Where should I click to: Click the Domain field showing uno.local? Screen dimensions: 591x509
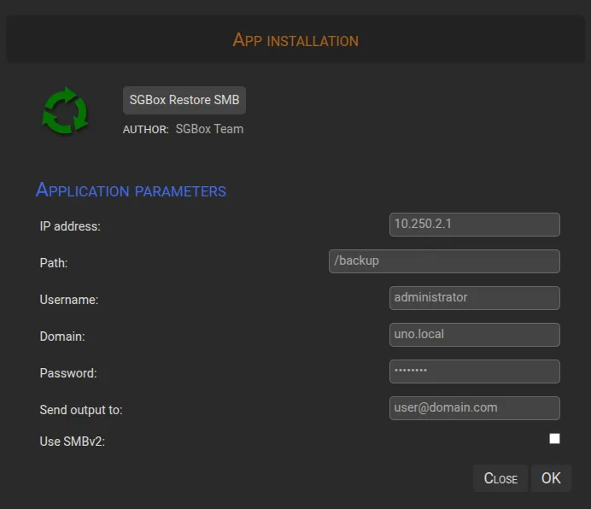(x=475, y=335)
